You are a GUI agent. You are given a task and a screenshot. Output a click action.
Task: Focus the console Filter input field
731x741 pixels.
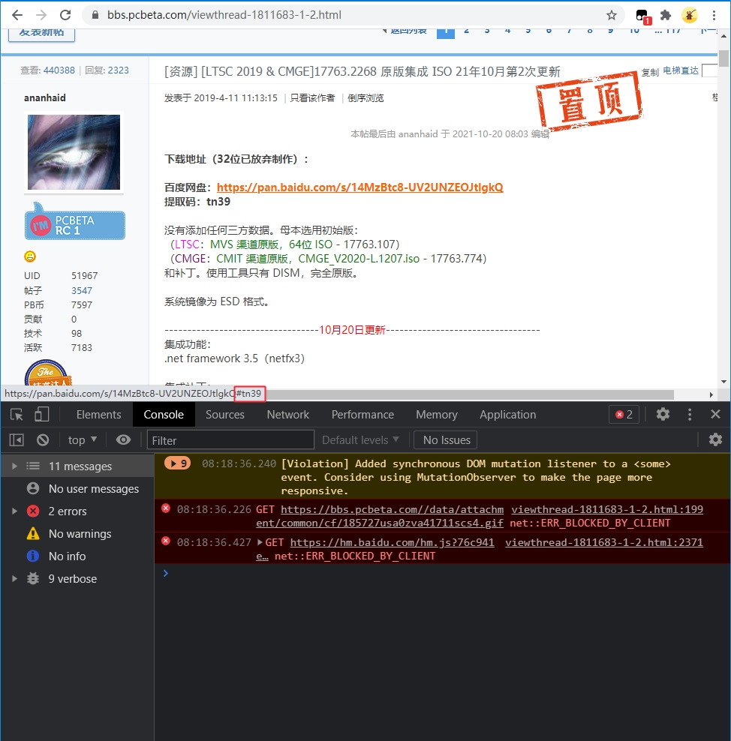point(230,440)
